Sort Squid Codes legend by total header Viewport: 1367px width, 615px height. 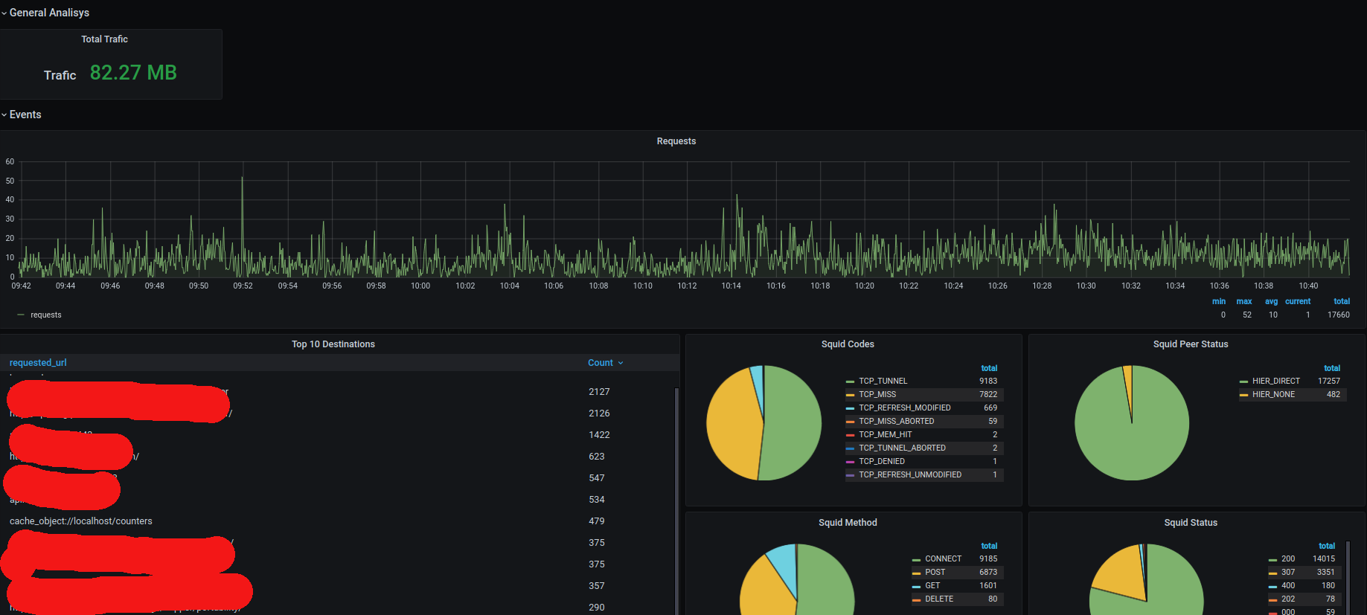tap(989, 369)
